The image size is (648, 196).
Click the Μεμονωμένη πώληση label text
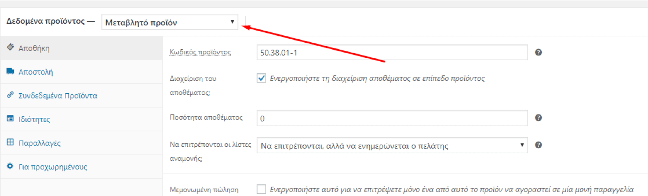pos(205,189)
